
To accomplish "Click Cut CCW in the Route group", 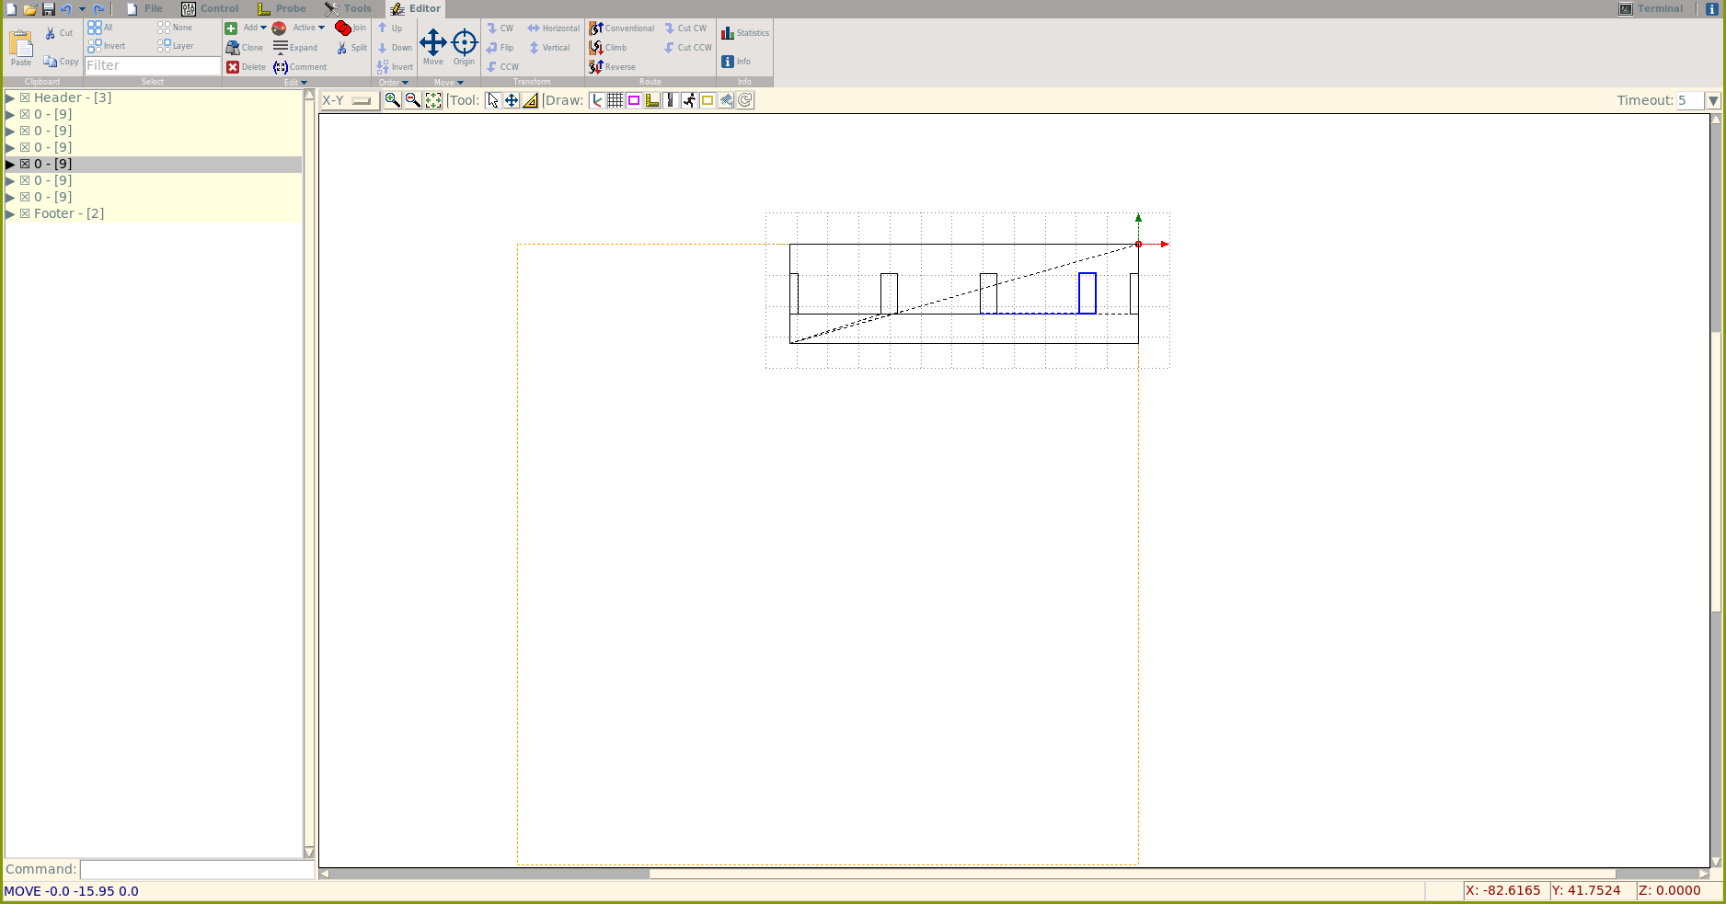I will pyautogui.click(x=688, y=48).
